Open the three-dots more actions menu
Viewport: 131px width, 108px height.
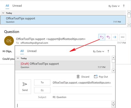pos(123,37)
